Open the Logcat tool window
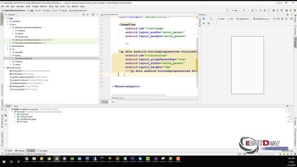Image resolution: width=297 pixels, height=167 pixels. [42, 151]
